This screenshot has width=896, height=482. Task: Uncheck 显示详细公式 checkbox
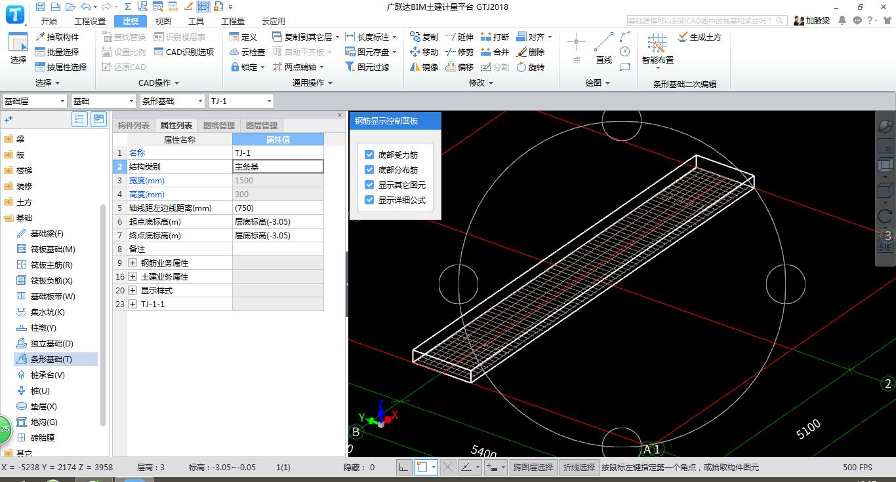(369, 200)
